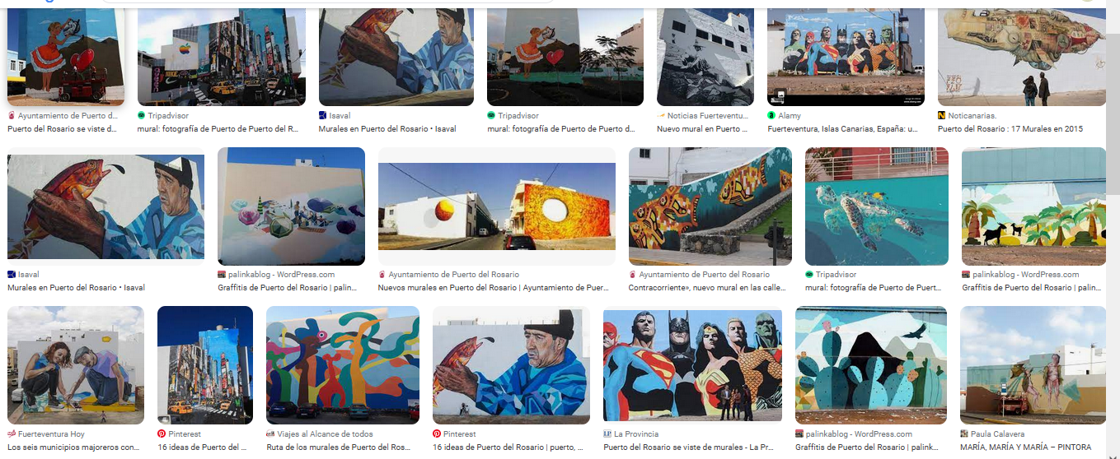1120x459 pixels.
Task: Click the Viajes al Alcance de todos icon
Action: pyautogui.click(x=270, y=433)
